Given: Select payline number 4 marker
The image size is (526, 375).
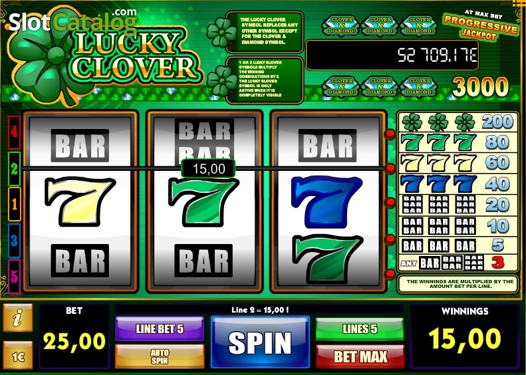Looking at the screenshot, I should [x=14, y=132].
